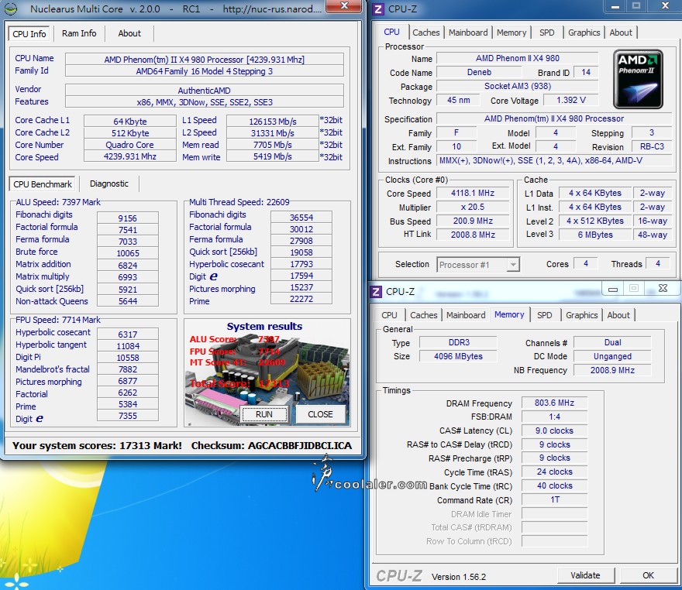Image resolution: width=682 pixels, height=590 pixels.
Task: Open the Memory tab in top CPU-Z window
Action: pos(511,33)
